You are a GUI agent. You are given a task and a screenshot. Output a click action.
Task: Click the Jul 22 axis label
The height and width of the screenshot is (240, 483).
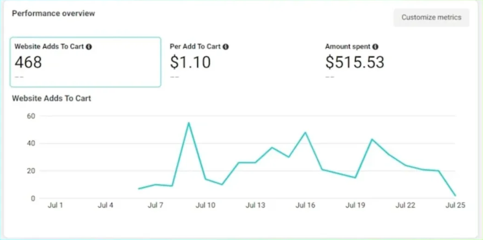[x=405, y=205]
